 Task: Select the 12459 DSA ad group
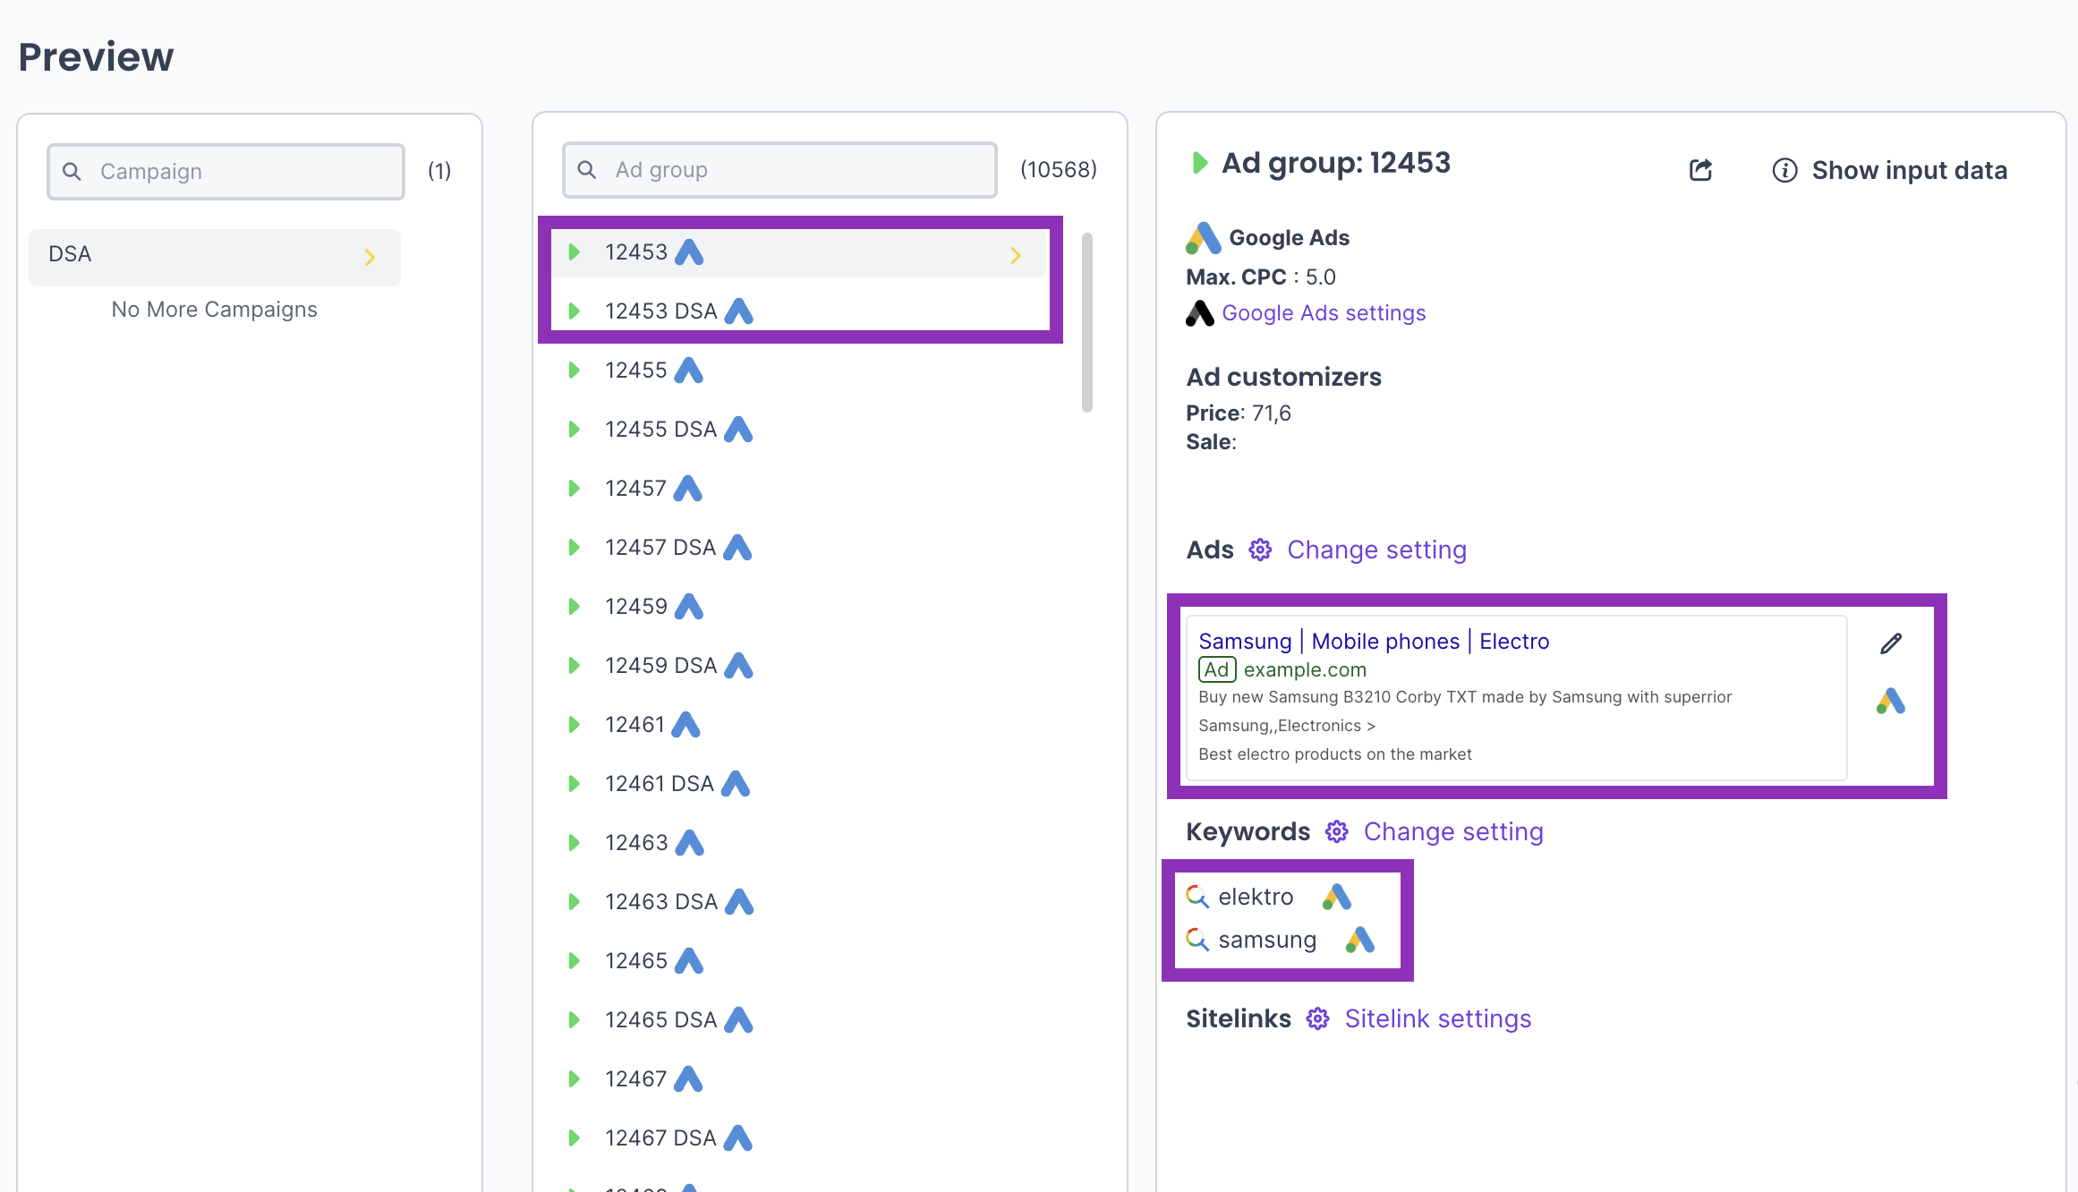660,666
